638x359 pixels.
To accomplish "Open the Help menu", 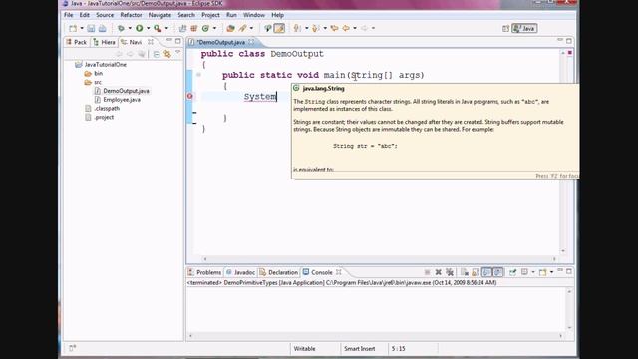I will 277,15.
